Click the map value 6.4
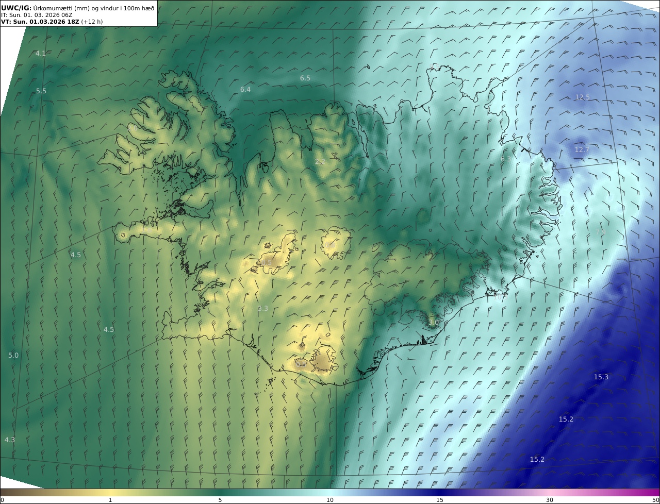Image resolution: width=660 pixels, height=504 pixels. click(x=245, y=90)
